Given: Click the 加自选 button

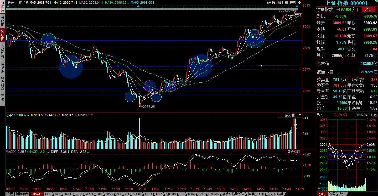Looking at the screenshot, I should pyautogui.click(x=270, y=3).
